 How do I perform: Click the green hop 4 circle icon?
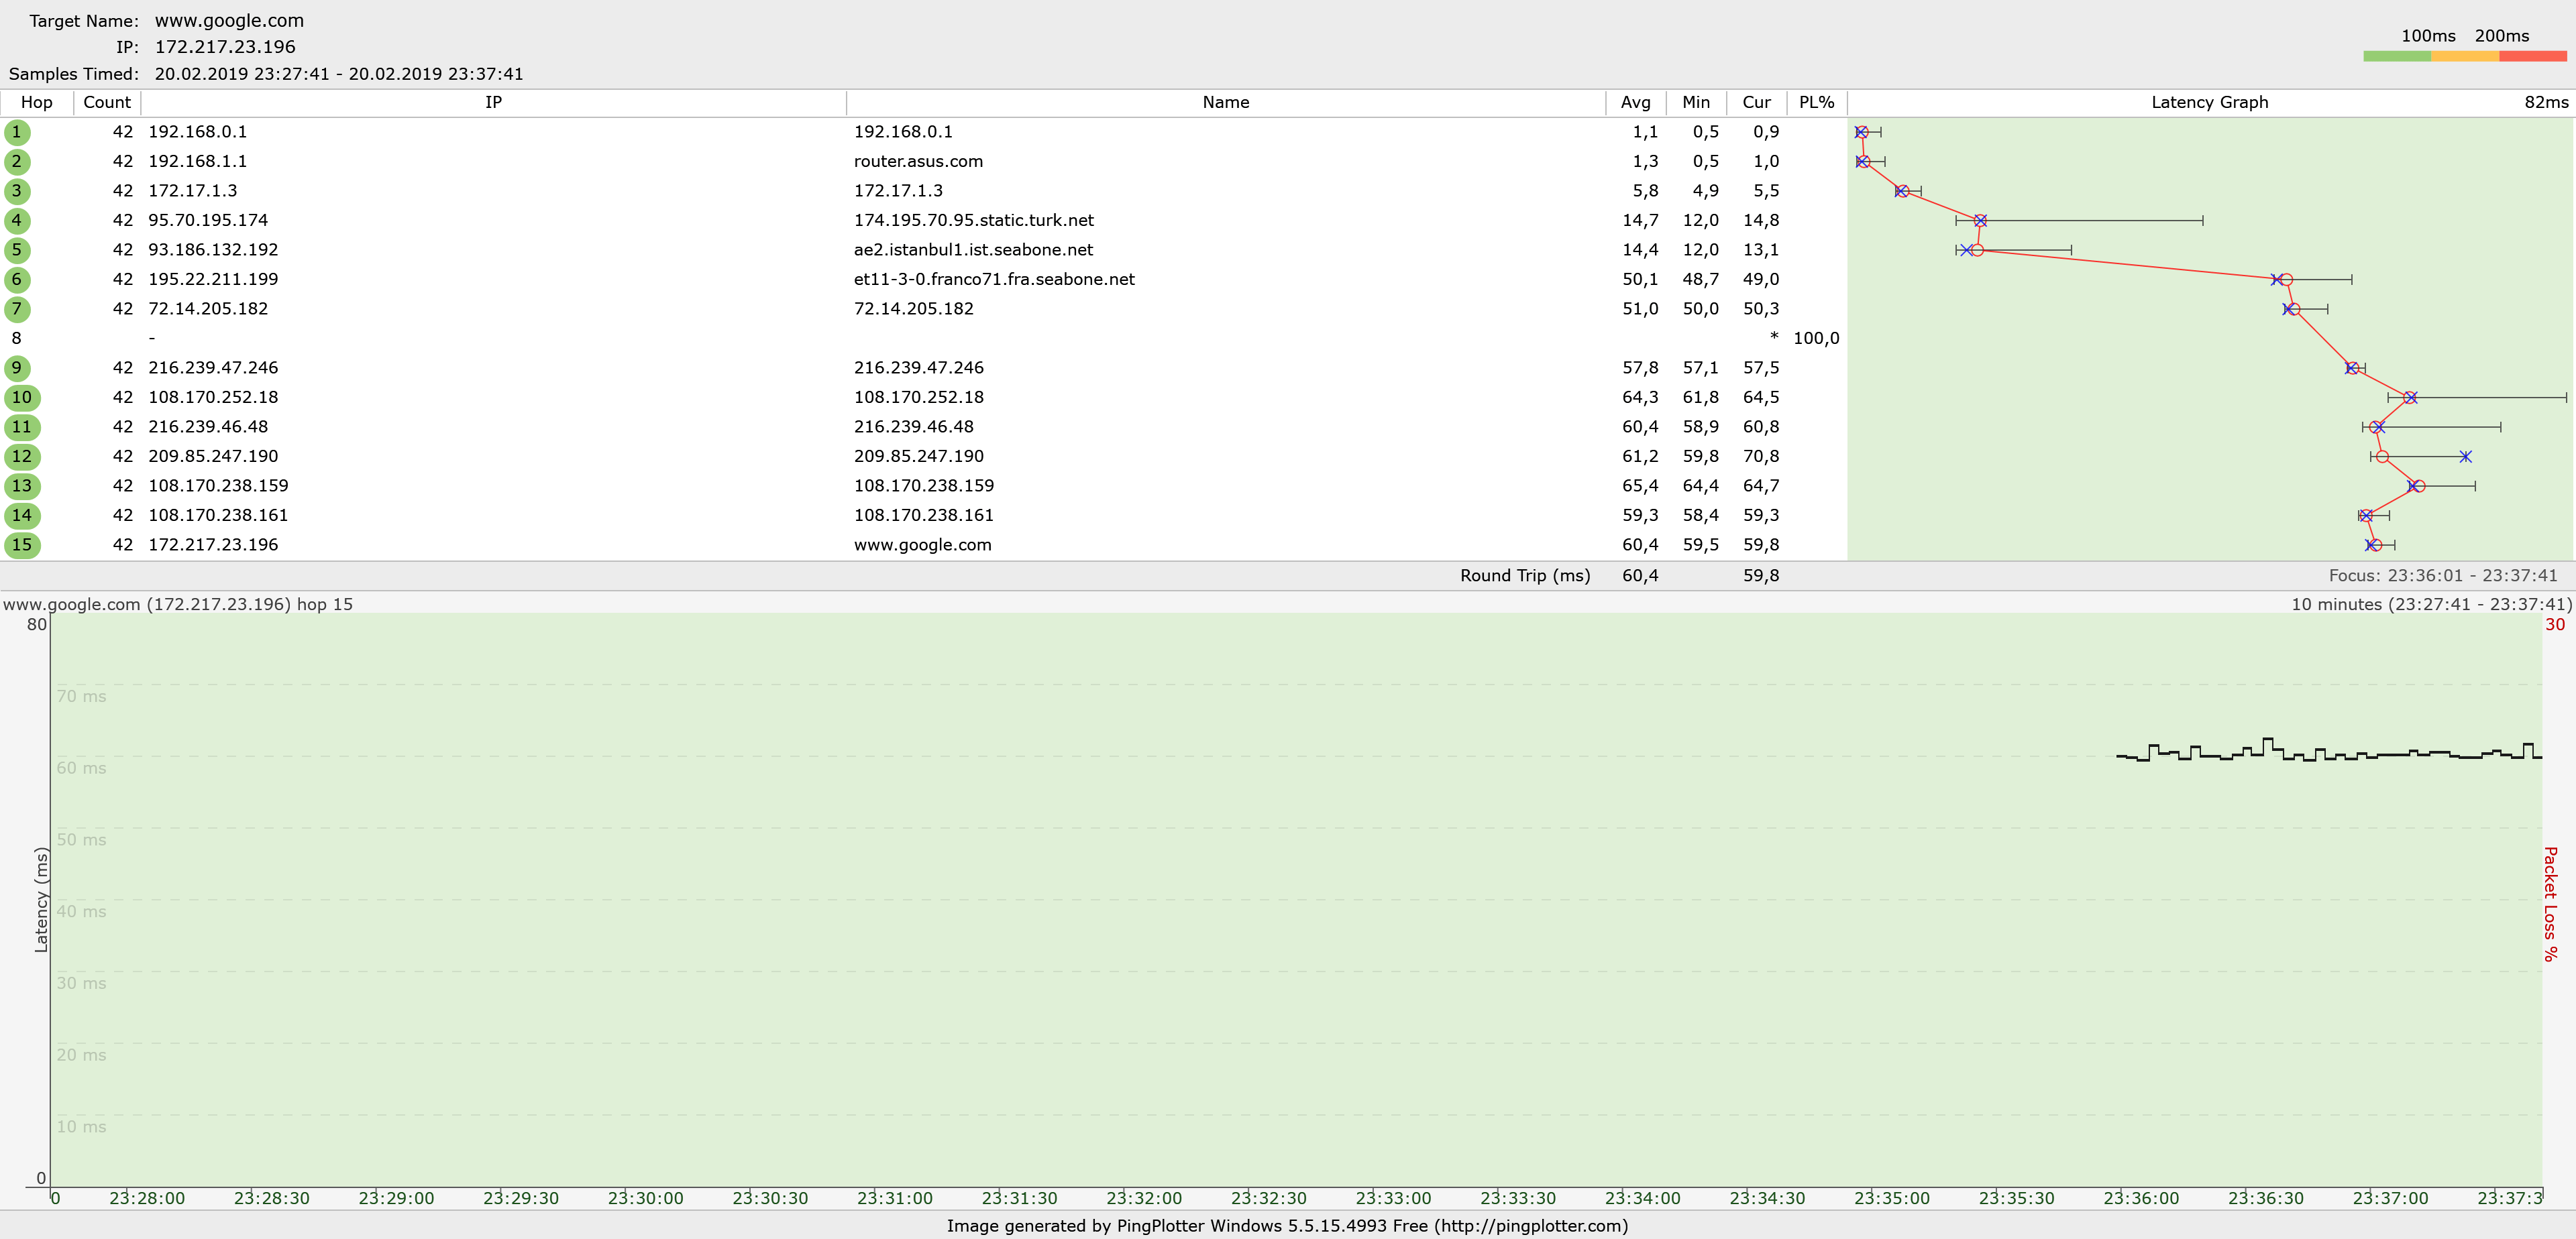click(17, 221)
